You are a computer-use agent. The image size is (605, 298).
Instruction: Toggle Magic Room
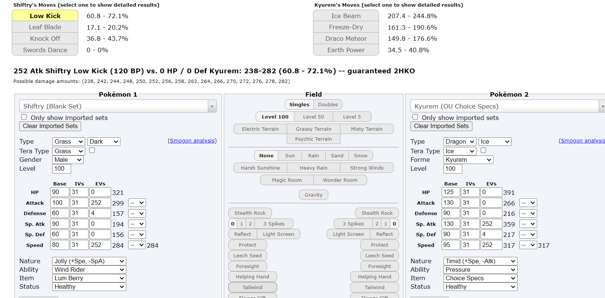(287, 180)
